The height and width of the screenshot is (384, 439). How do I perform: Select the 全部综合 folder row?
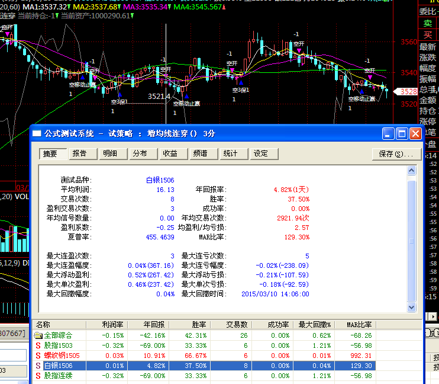(x=204, y=335)
